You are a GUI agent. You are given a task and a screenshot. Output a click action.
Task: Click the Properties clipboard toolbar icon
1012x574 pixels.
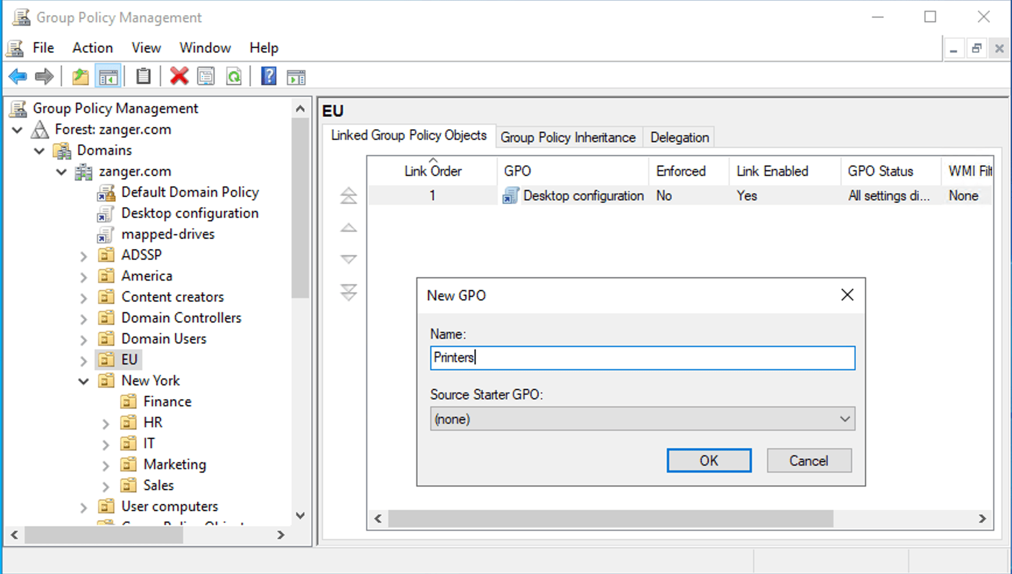143,76
